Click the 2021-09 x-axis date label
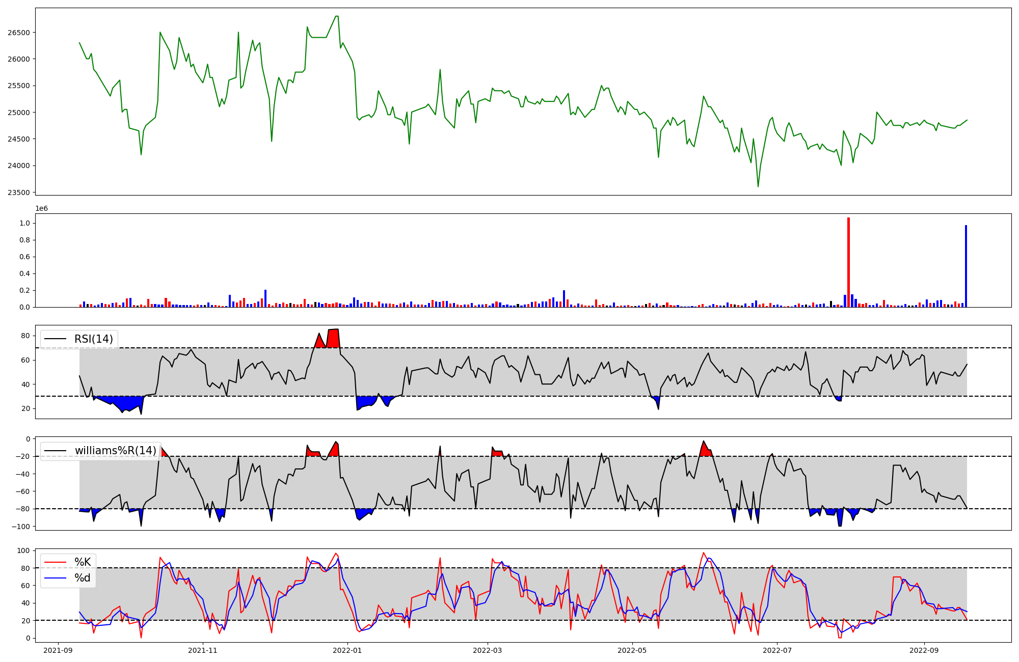The image size is (1019, 662). click(x=58, y=650)
